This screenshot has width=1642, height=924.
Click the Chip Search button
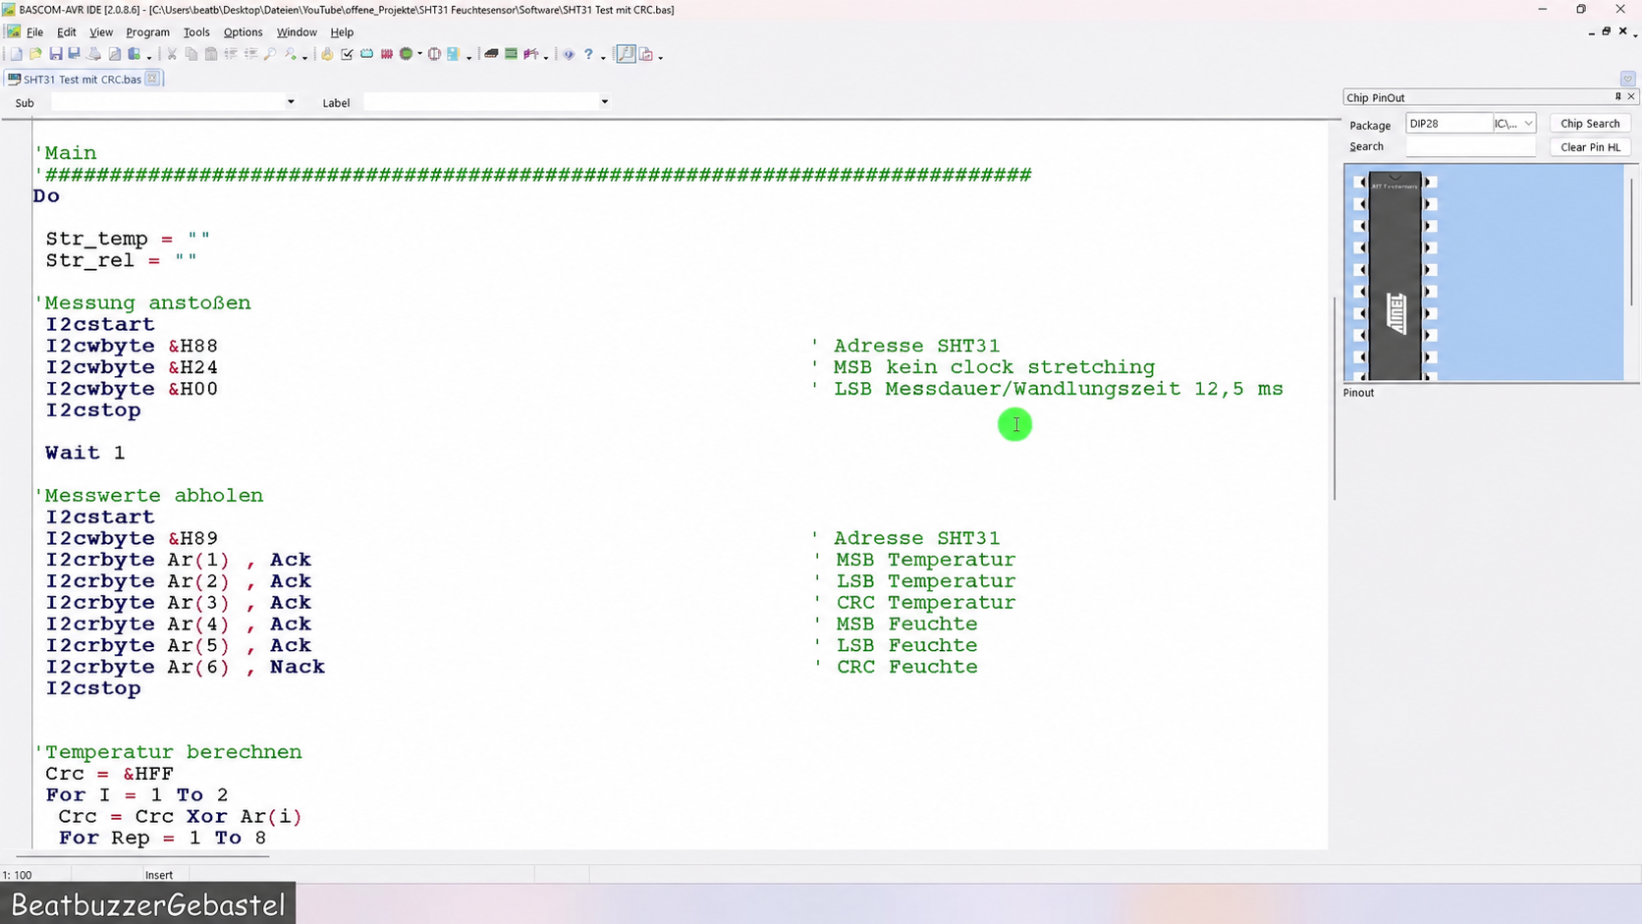point(1590,124)
